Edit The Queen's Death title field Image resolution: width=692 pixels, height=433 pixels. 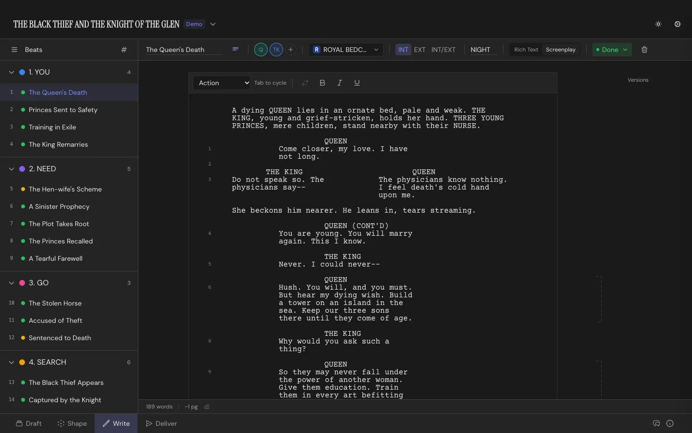pos(185,50)
